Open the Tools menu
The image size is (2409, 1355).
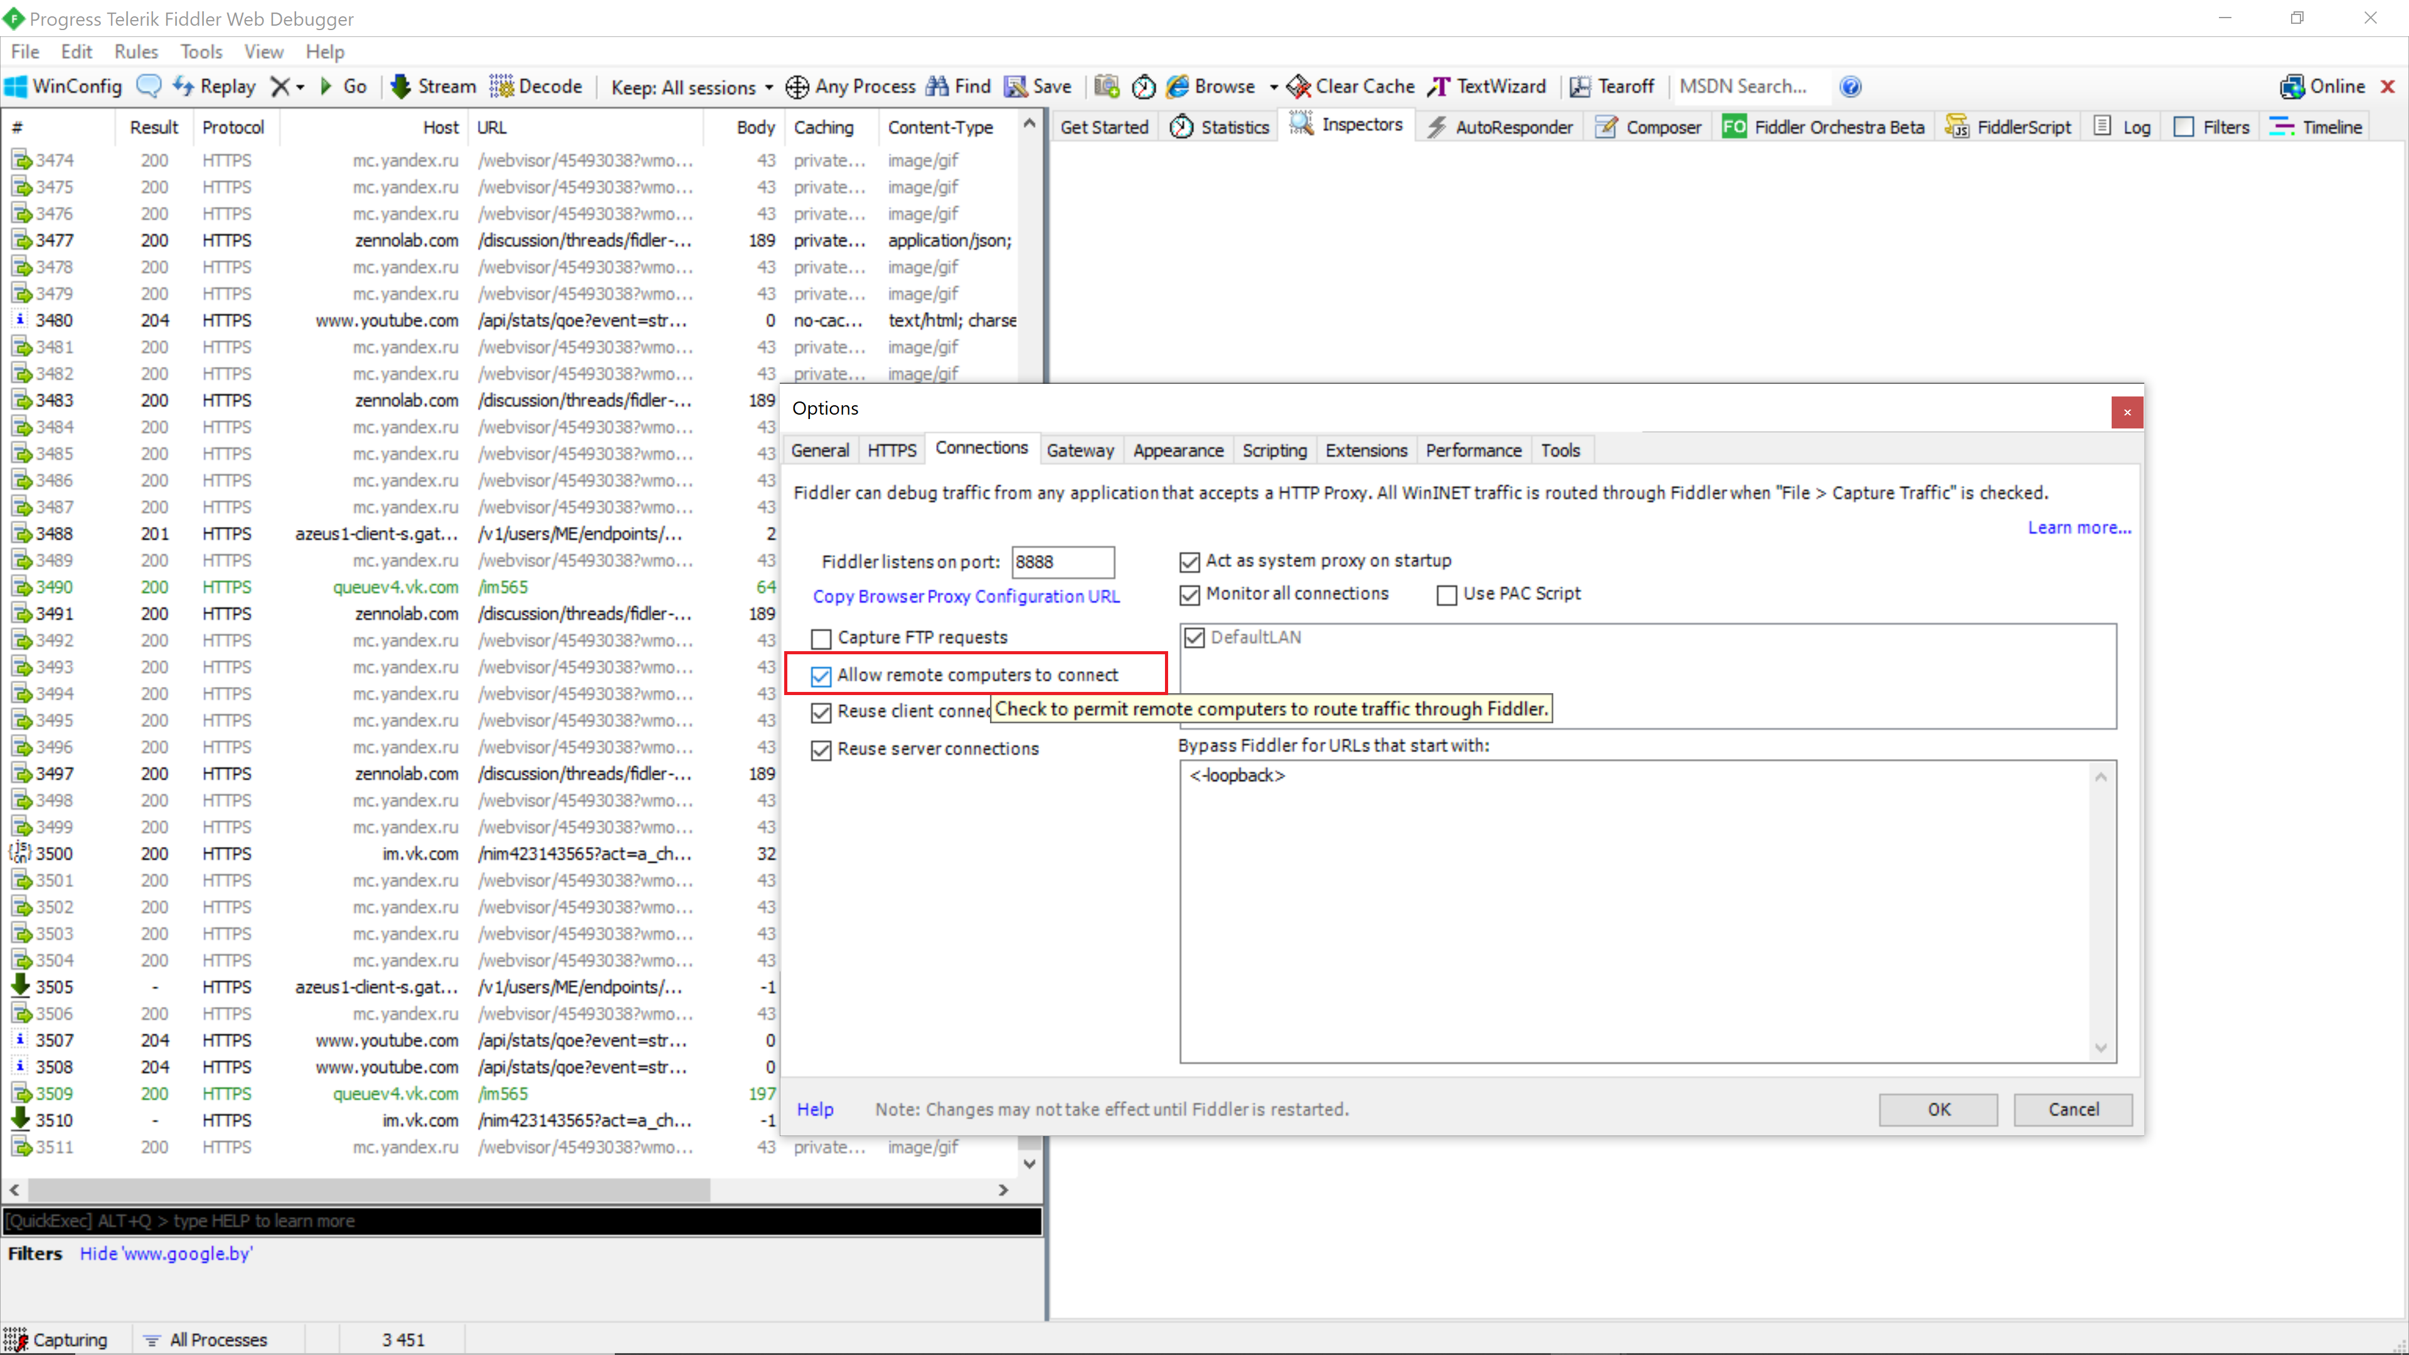point(201,51)
